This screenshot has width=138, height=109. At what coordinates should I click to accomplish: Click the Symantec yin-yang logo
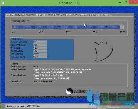(x=69, y=91)
